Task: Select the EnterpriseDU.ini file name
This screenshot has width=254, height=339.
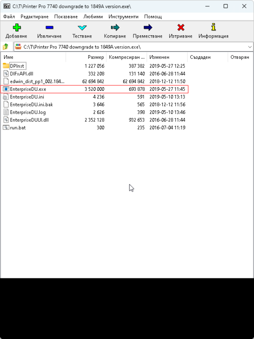Action: click(27, 97)
